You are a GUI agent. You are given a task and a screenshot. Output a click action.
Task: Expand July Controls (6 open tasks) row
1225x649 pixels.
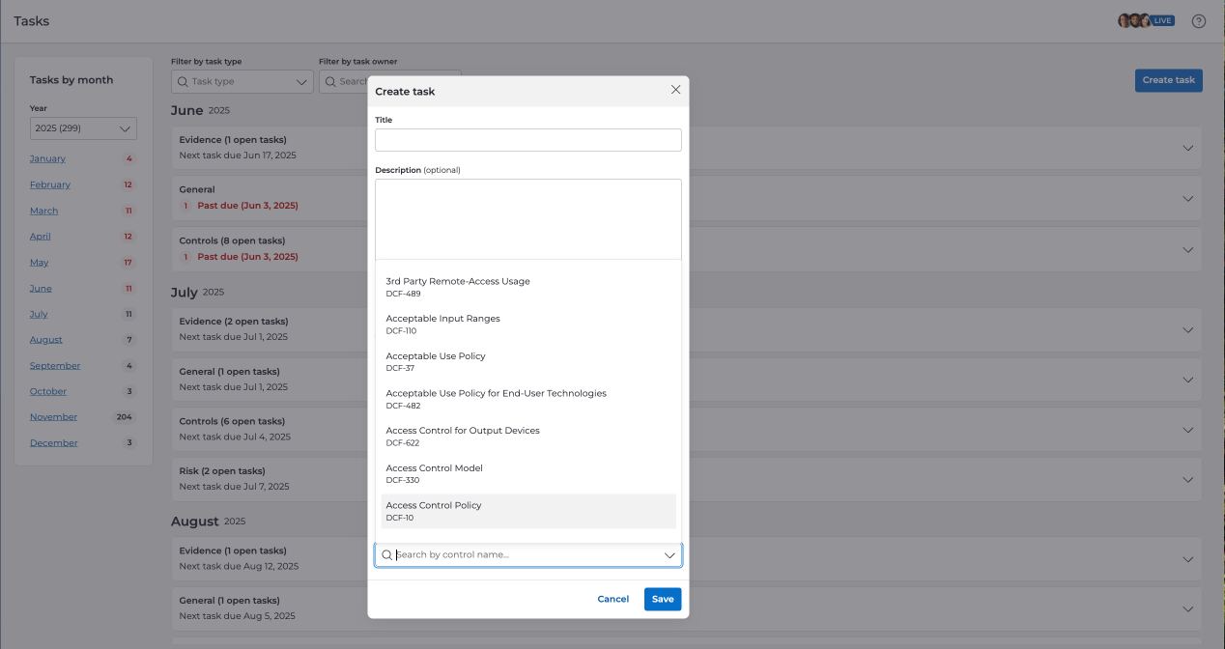(x=686, y=430)
